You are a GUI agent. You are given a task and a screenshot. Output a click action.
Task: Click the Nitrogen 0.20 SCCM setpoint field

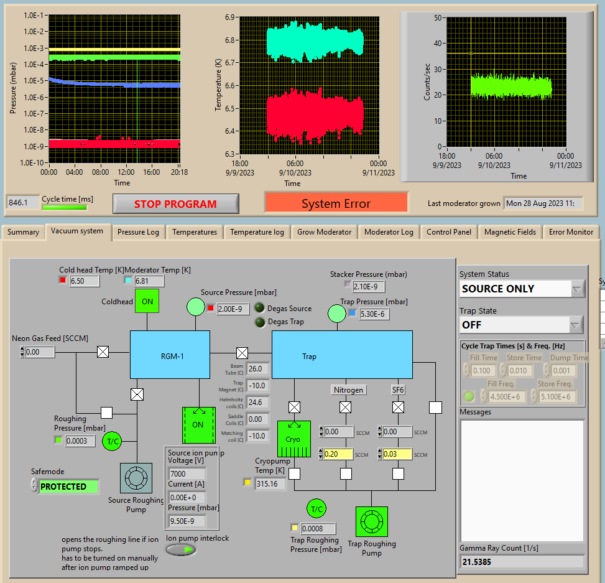tap(338, 454)
